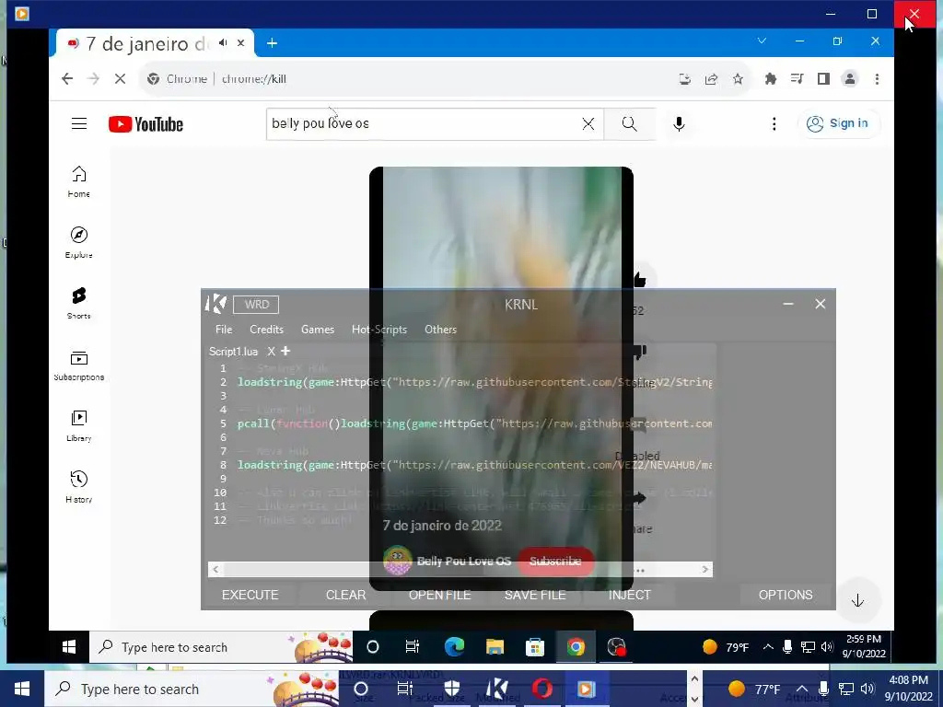The width and height of the screenshot is (943, 707).
Task: Open KRNL Hot-Scripts menu
Action: pos(379,330)
